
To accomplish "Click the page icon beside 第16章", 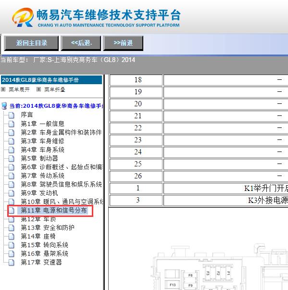I will tap(11, 254).
